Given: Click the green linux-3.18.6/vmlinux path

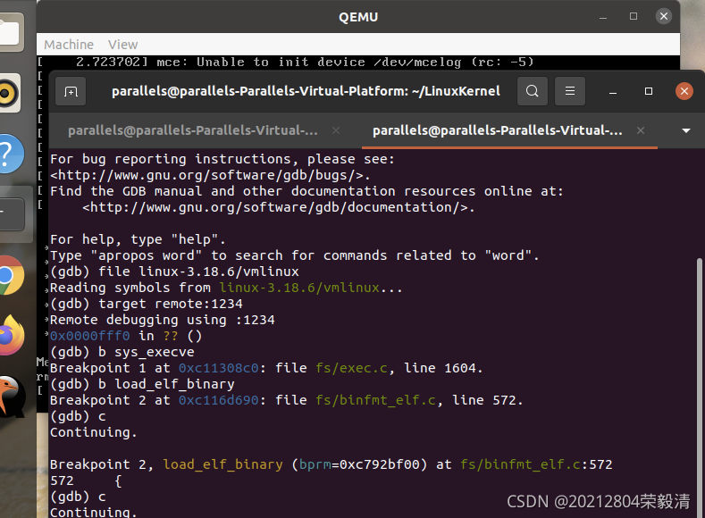Looking at the screenshot, I should click(x=299, y=288).
